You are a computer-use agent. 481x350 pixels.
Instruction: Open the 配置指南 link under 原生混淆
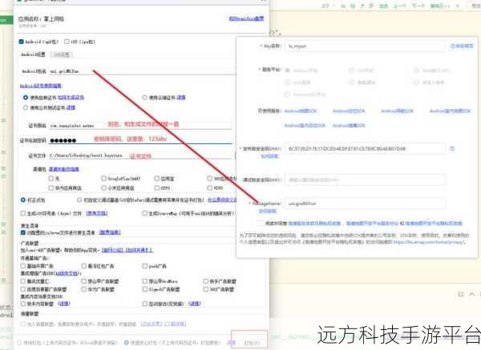pos(110,232)
